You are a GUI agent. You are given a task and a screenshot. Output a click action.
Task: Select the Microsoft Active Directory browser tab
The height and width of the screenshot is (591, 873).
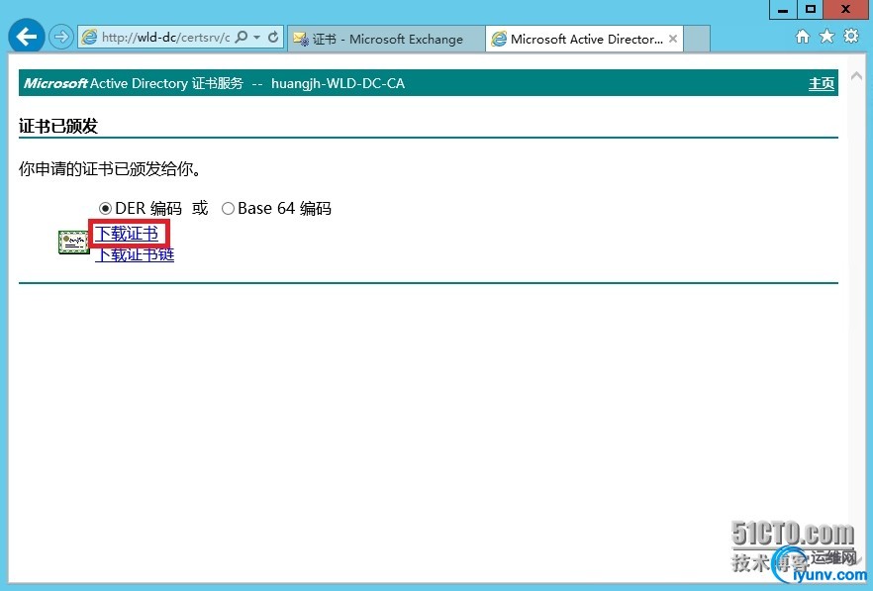click(585, 39)
